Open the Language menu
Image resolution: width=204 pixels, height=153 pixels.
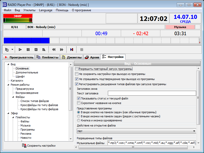(x=46, y=10)
